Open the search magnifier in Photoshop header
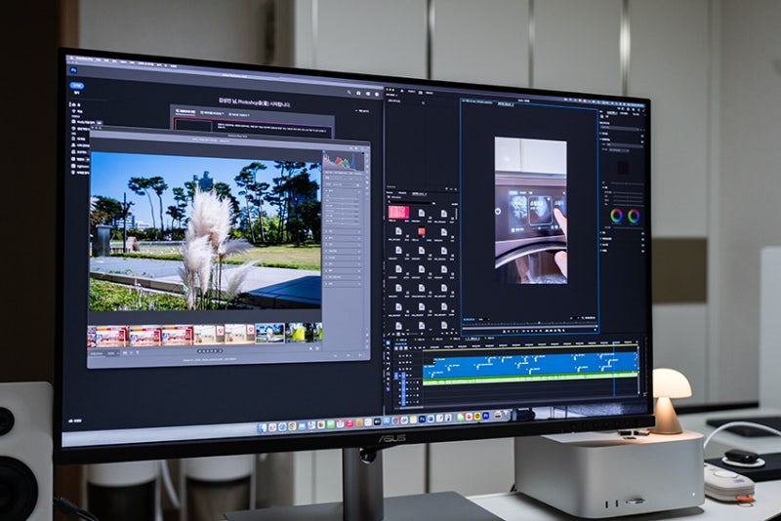781x521 pixels. point(349,93)
